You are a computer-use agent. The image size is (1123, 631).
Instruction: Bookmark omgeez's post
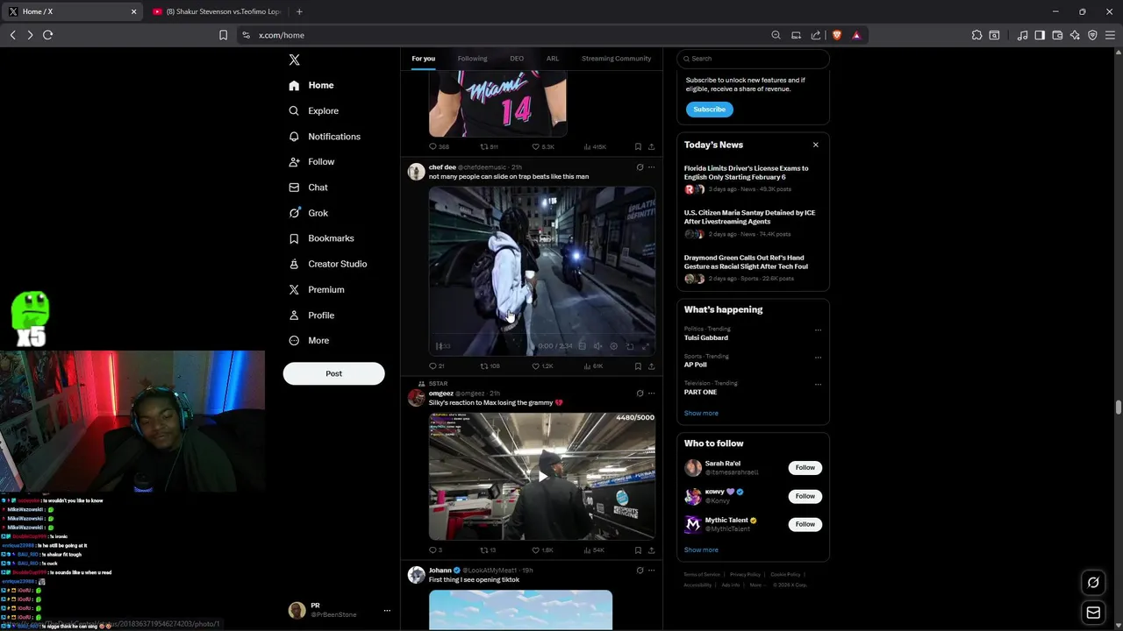pos(638,550)
